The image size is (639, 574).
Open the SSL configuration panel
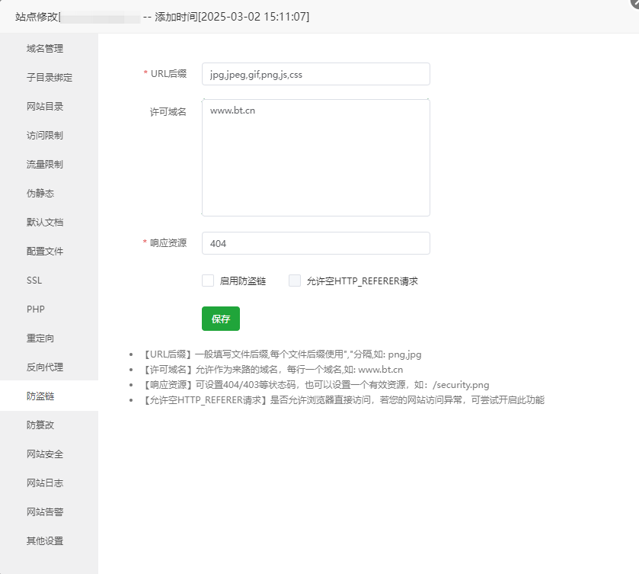tap(50, 280)
